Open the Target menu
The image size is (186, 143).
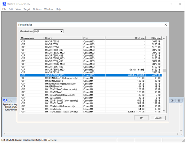pos(27,9)
